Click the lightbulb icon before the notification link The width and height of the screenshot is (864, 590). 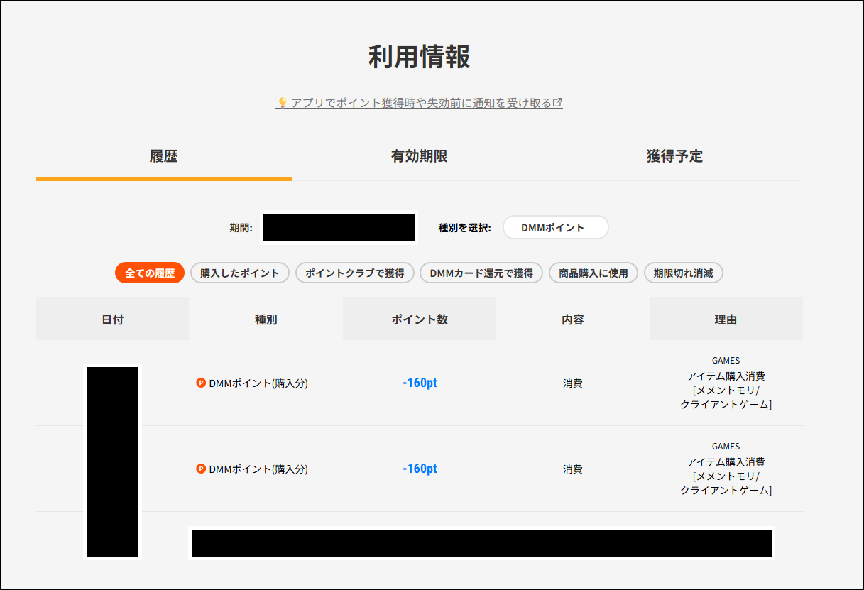pyautogui.click(x=283, y=102)
